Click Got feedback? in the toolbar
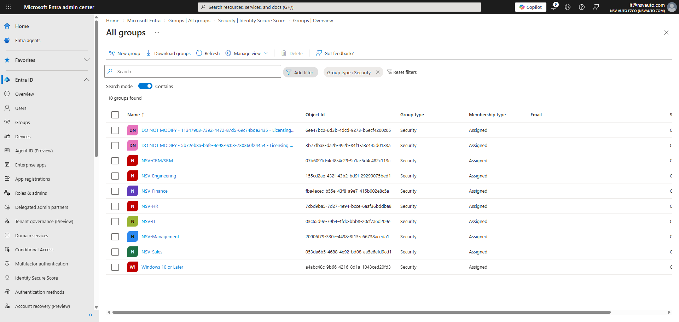 335,53
